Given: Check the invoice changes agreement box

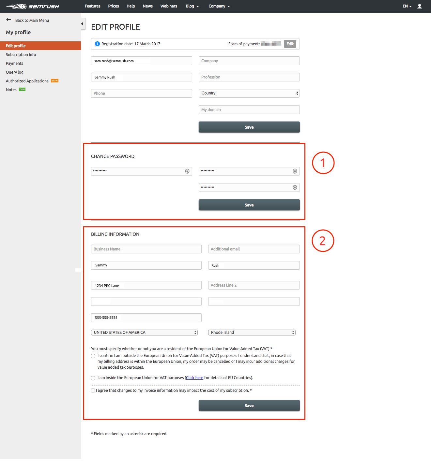Looking at the screenshot, I should pyautogui.click(x=93, y=391).
